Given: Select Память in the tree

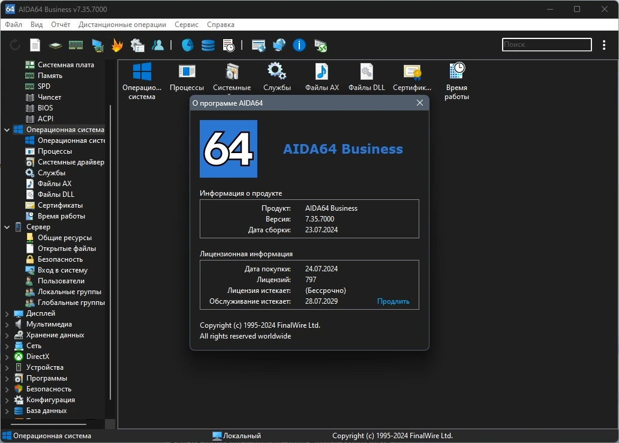Looking at the screenshot, I should [44, 76].
